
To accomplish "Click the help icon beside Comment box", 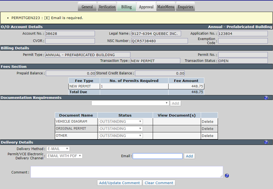I will [x=227, y=176].
